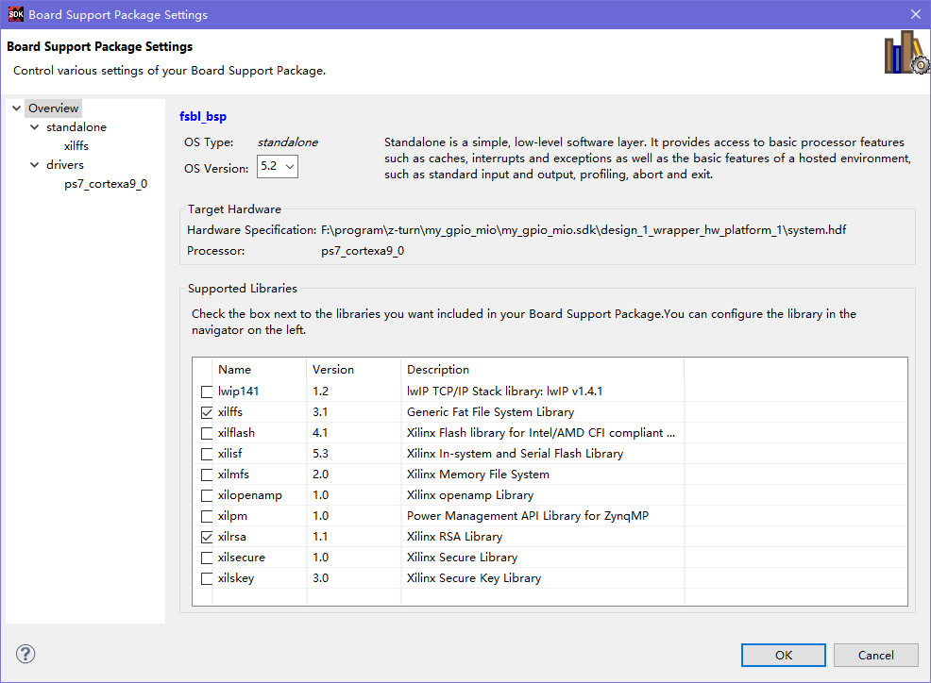Click the lwIP TCP/IP Stack library description

505,391
